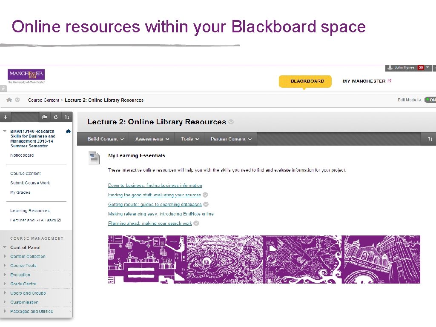The height and width of the screenshot is (327, 436).
Task: Open Getting results guides to searching databases link
Action: point(155,204)
